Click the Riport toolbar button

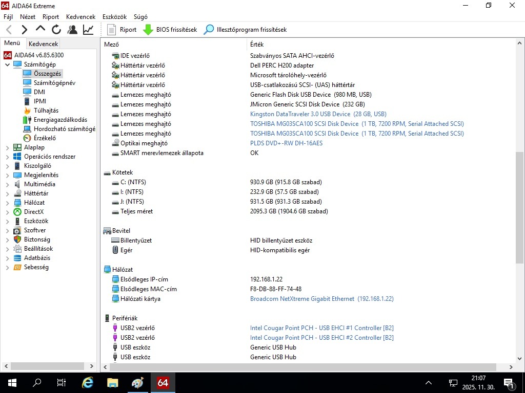point(122,30)
